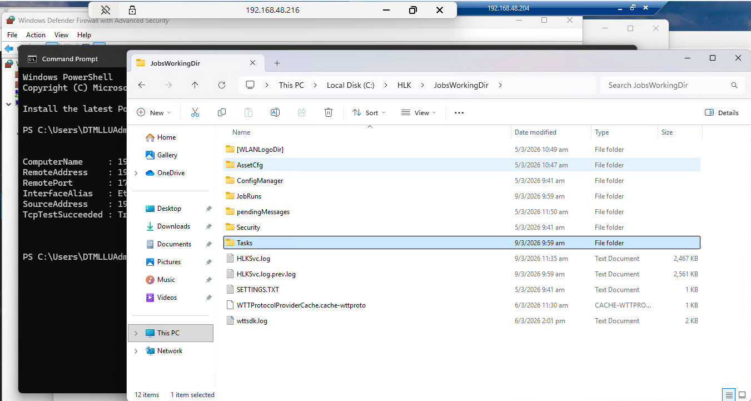Viewport: 751px width, 401px height.
Task: Go back with the left arrow
Action: (x=142, y=85)
